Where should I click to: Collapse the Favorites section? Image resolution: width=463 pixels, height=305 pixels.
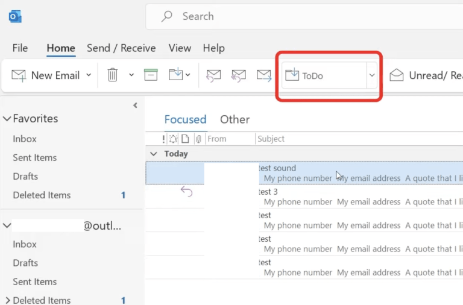[7, 119]
